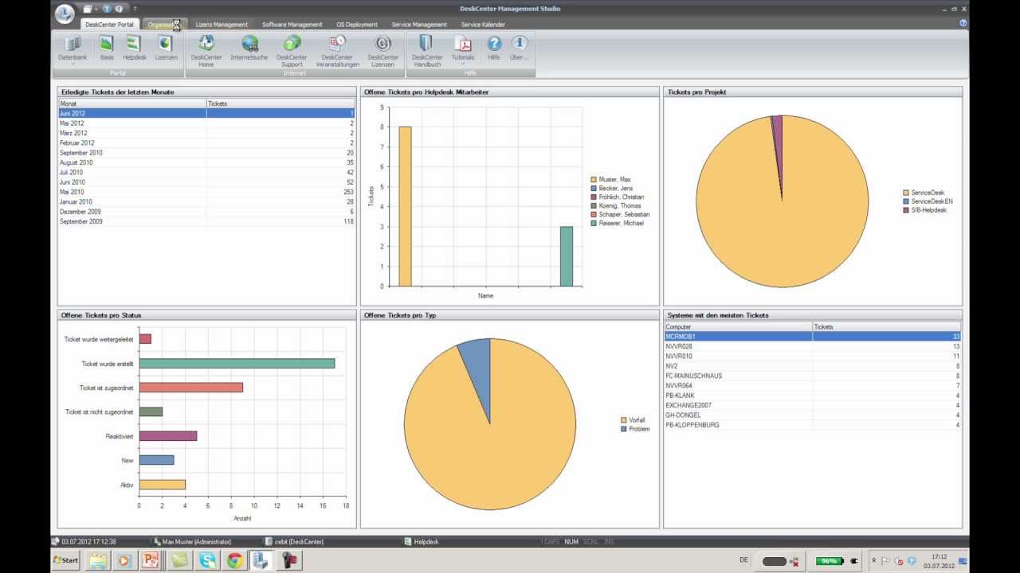Open the DeskCenter Handbuch

426,48
